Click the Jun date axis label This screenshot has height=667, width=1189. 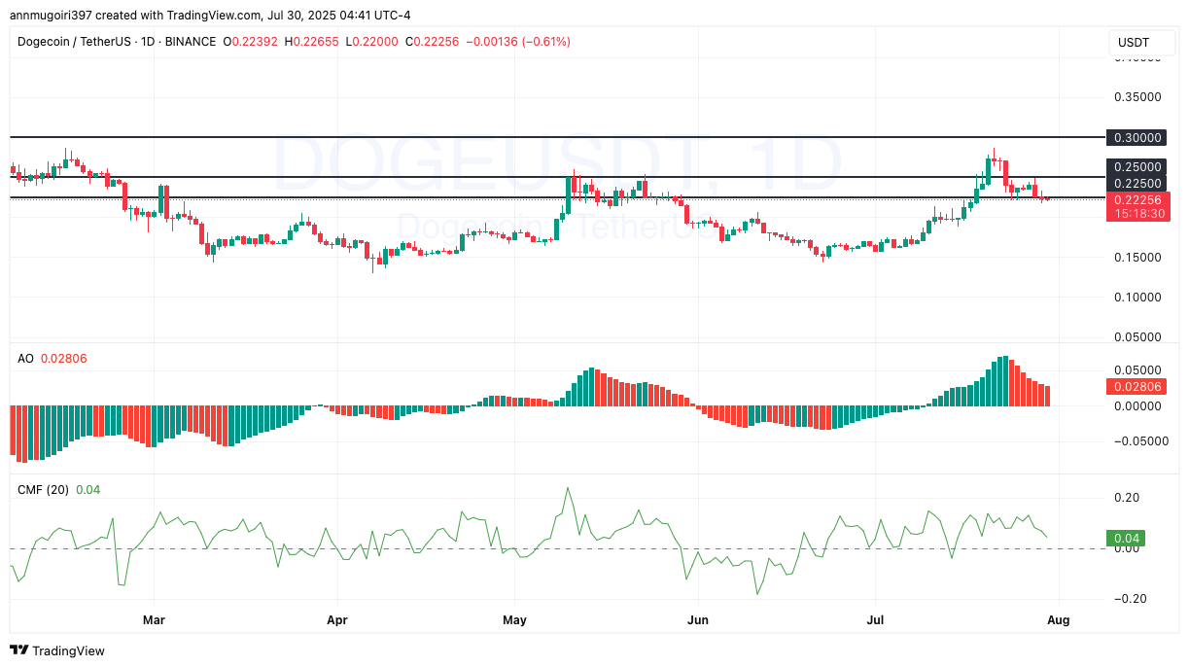(696, 619)
